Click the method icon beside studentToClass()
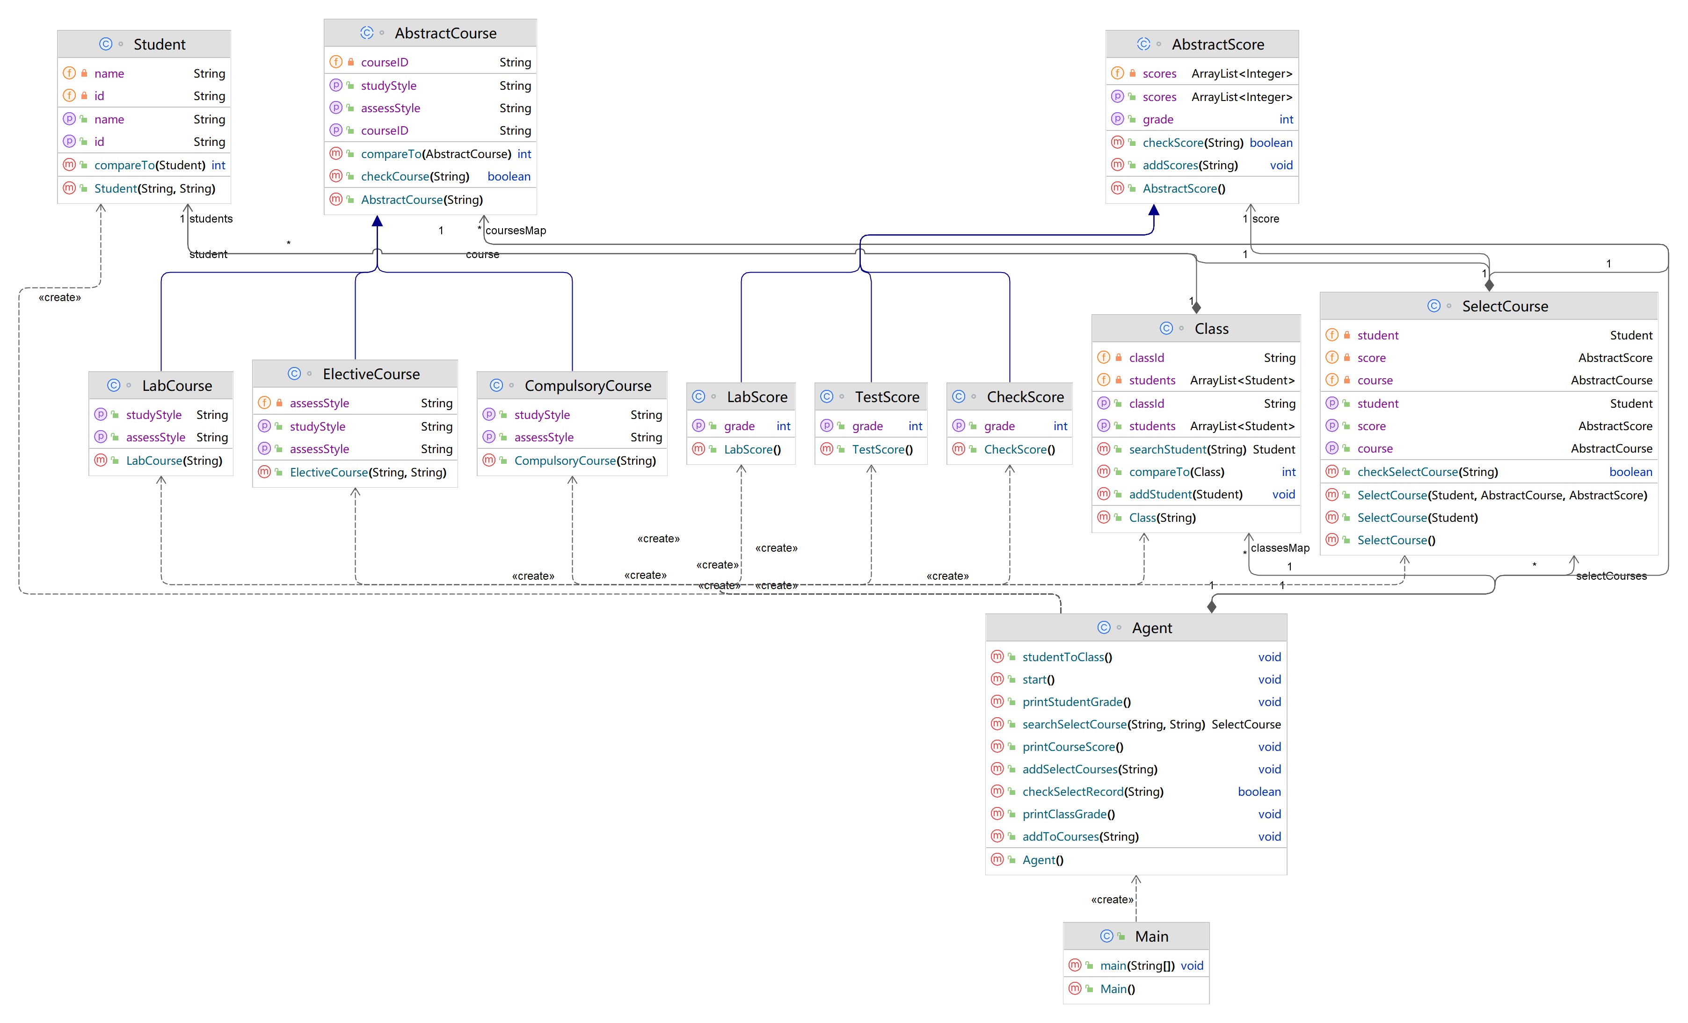Screen dimensions: 1688x1023 tap(997, 656)
